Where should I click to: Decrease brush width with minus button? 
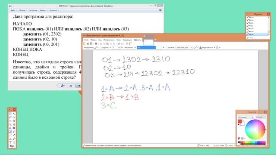(x=110, y=47)
